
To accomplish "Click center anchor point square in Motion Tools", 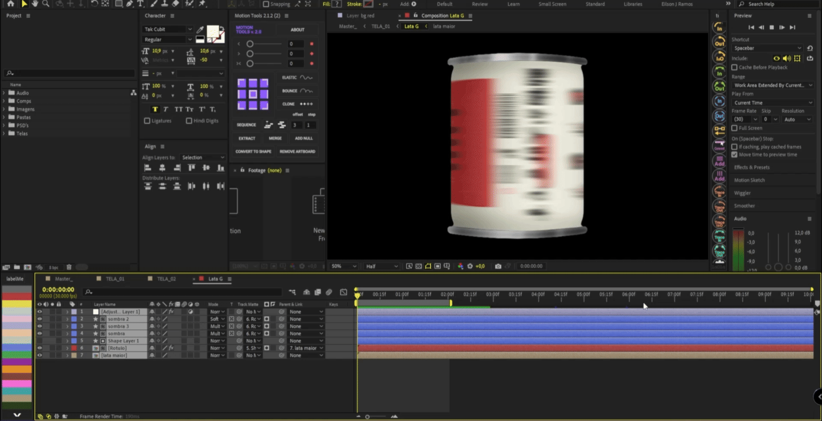I will tap(253, 94).
